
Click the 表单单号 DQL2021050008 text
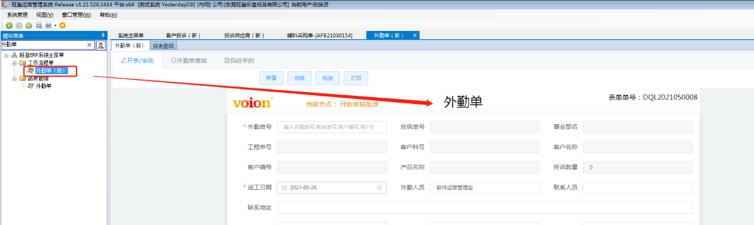coord(653,98)
